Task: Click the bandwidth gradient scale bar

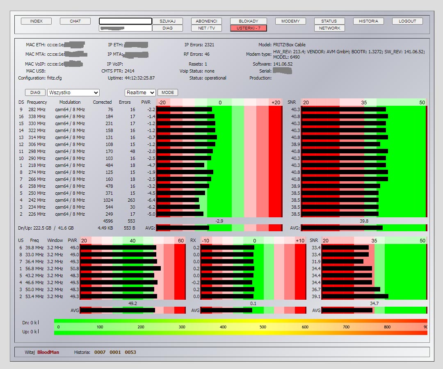Action: [x=240, y=327]
